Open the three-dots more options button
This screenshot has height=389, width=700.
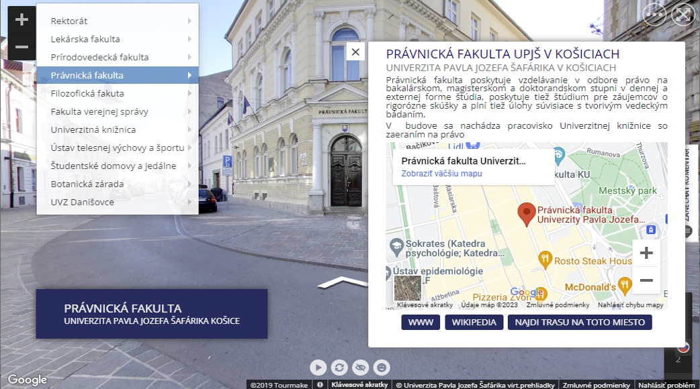[x=654, y=14]
